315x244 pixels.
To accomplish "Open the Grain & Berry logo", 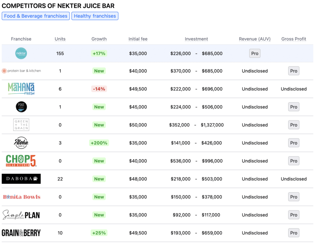I will (x=21, y=233).
